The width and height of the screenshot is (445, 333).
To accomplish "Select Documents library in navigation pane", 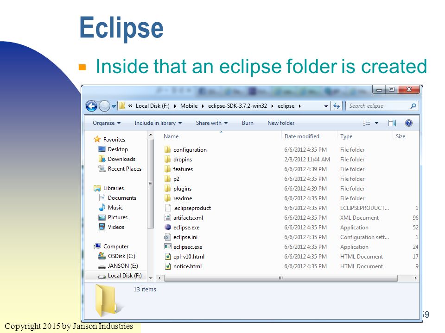I will pyautogui.click(x=122, y=197).
